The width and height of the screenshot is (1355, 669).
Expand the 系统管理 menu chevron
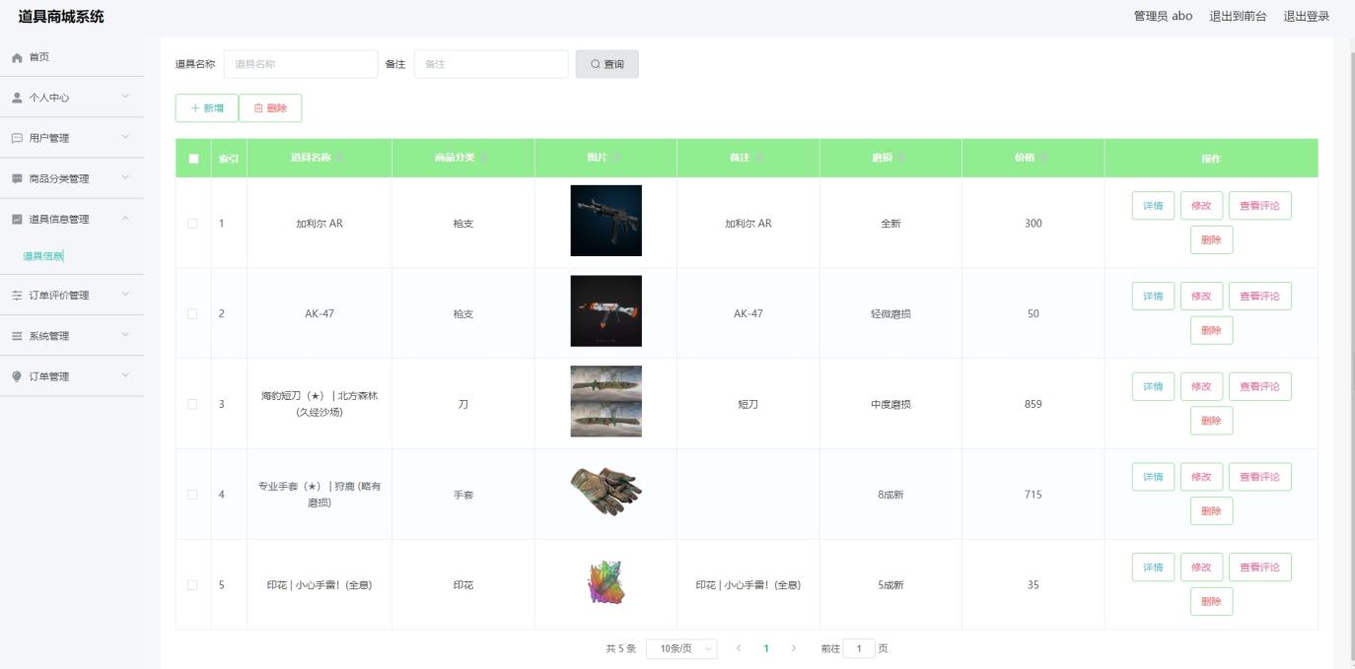click(x=125, y=335)
